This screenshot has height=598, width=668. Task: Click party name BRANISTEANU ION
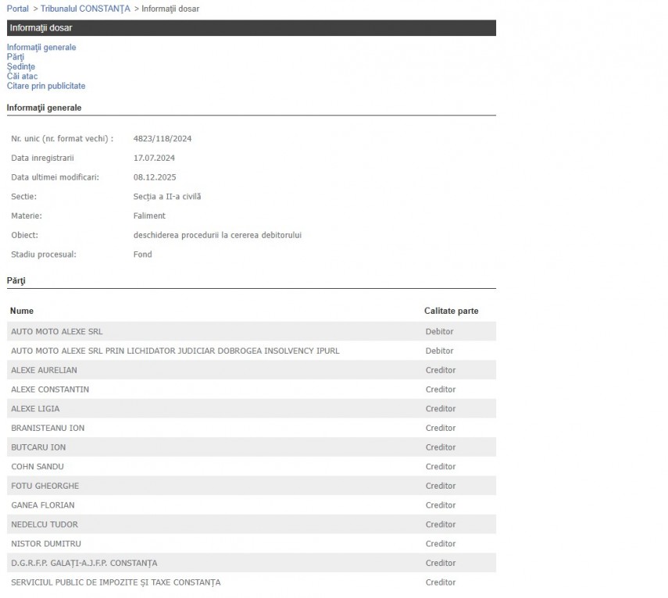pyautogui.click(x=48, y=428)
